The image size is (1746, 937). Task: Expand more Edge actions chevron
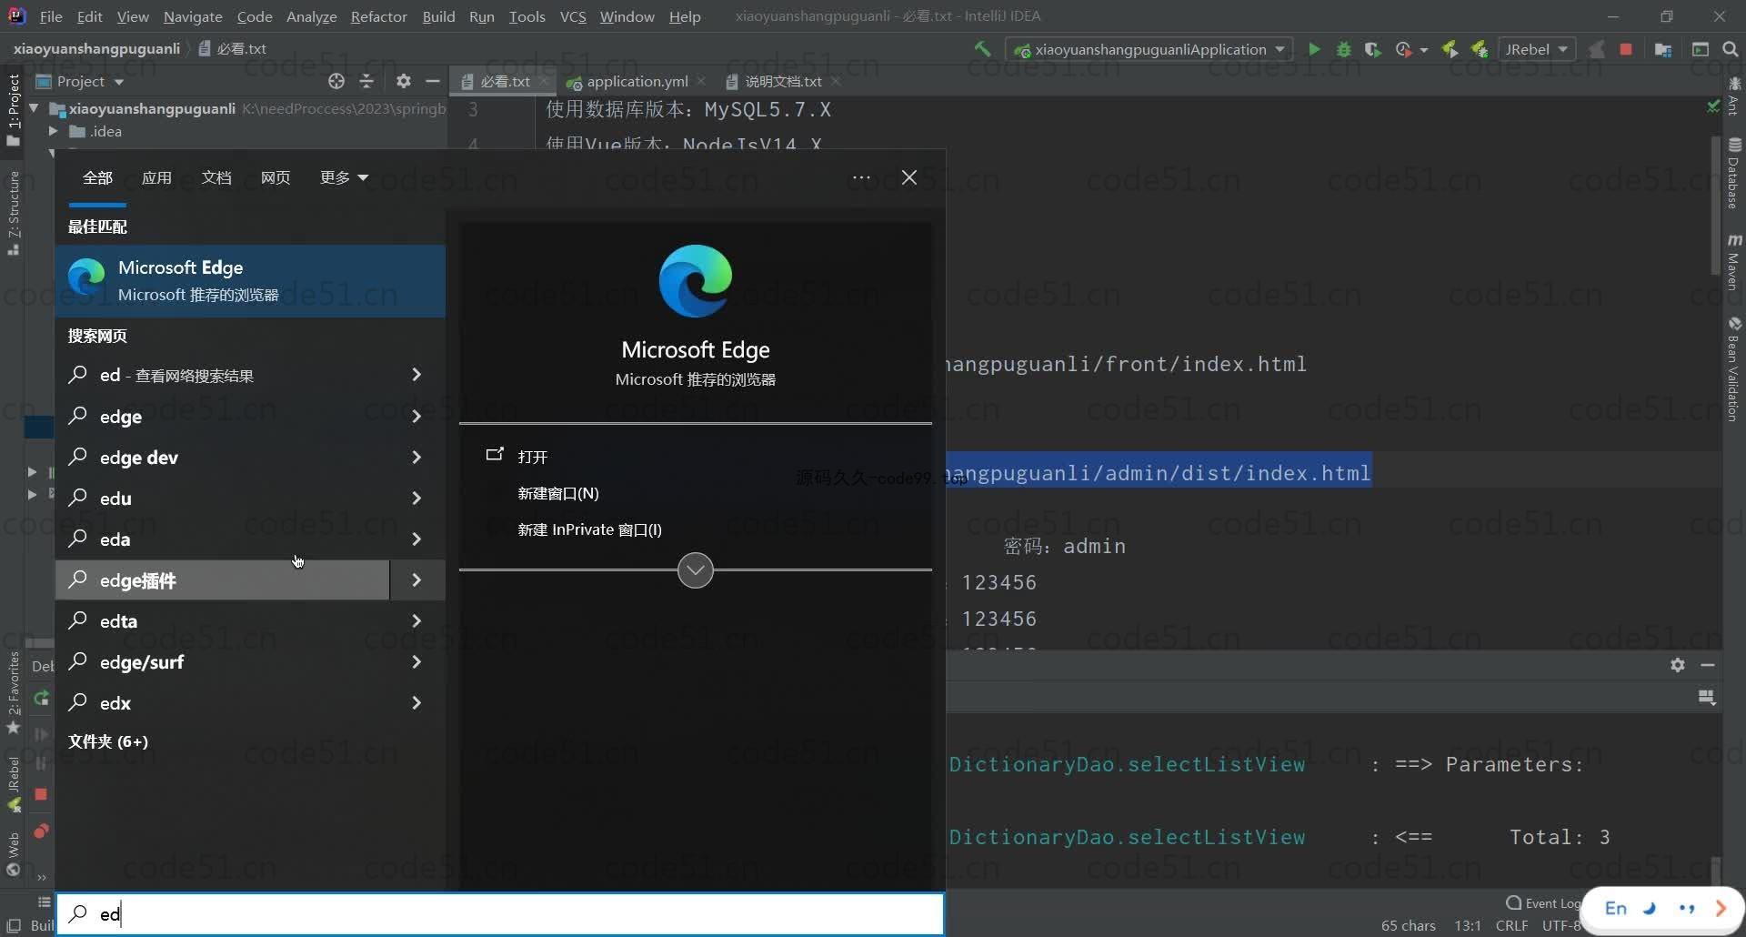click(696, 570)
